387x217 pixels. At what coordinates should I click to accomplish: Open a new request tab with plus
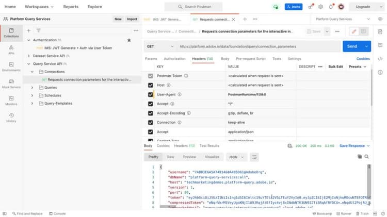[x=245, y=19]
